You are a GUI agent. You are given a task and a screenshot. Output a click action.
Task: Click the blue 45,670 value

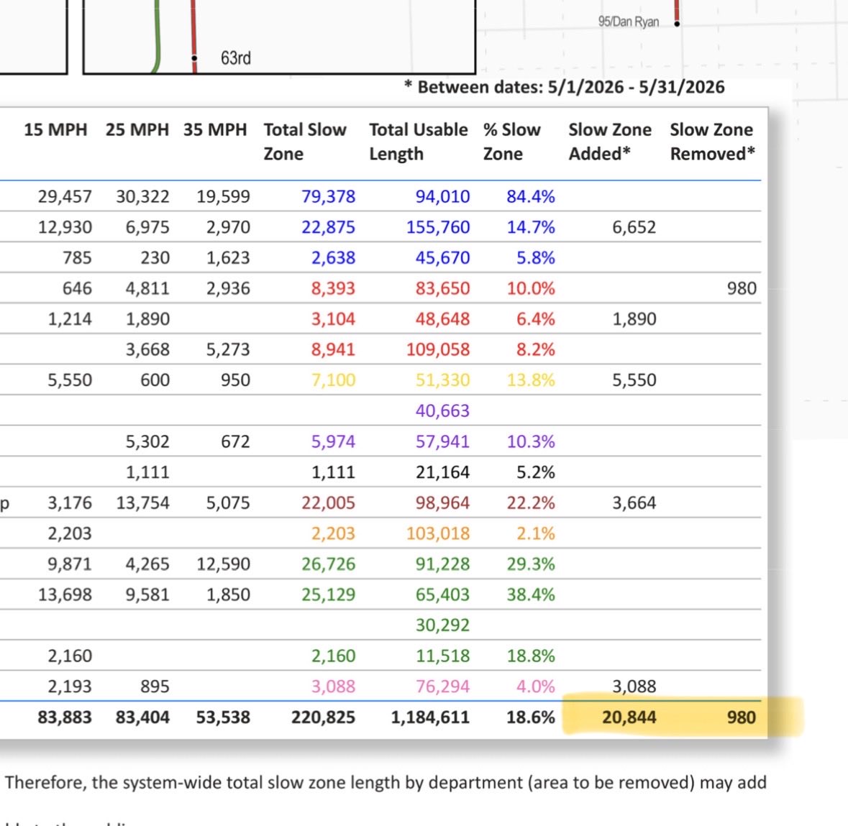(442, 258)
